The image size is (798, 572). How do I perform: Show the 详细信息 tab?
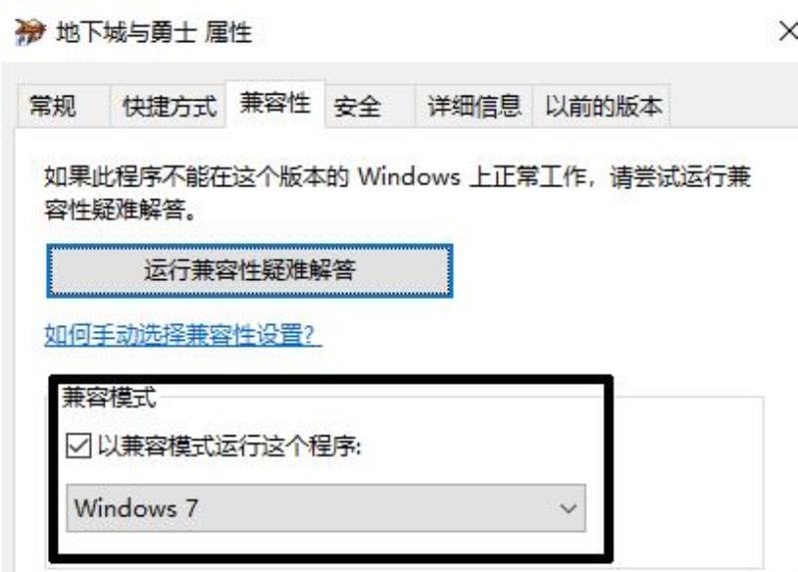475,106
